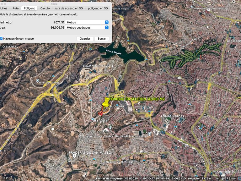Click the route 3 shield in Praderas de San Mateo

click(74, 156)
